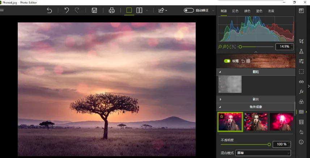The width and height of the screenshot is (310, 158).
Task: Redo the last undone edit
Action: point(77,10)
